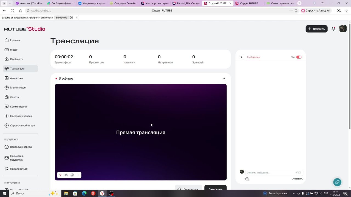
Task: Click the RUTUBE Studio logo
Action: pyautogui.click(x=25, y=29)
